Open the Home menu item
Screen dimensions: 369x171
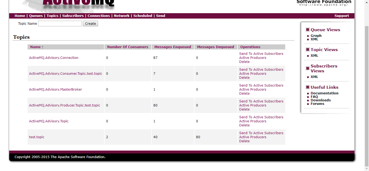tap(20, 16)
